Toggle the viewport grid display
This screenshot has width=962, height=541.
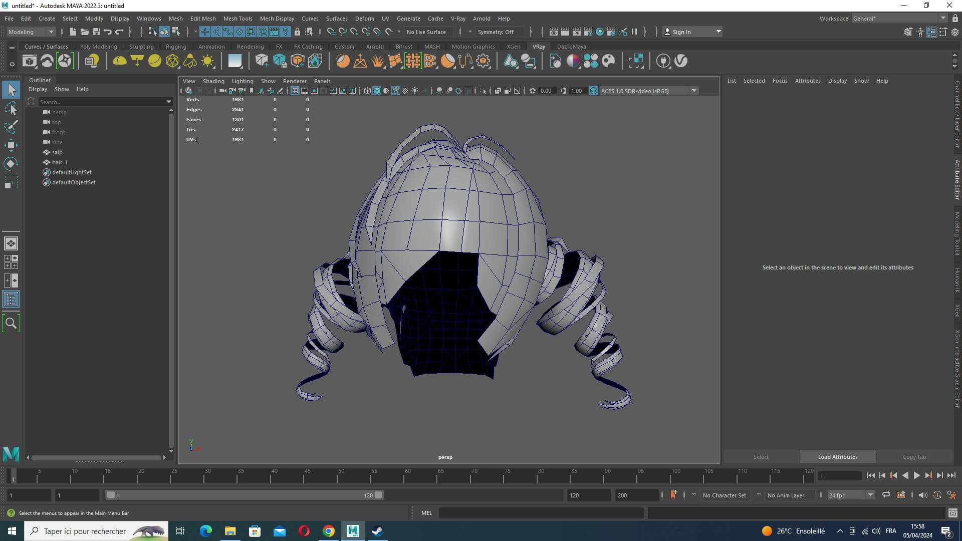click(295, 91)
